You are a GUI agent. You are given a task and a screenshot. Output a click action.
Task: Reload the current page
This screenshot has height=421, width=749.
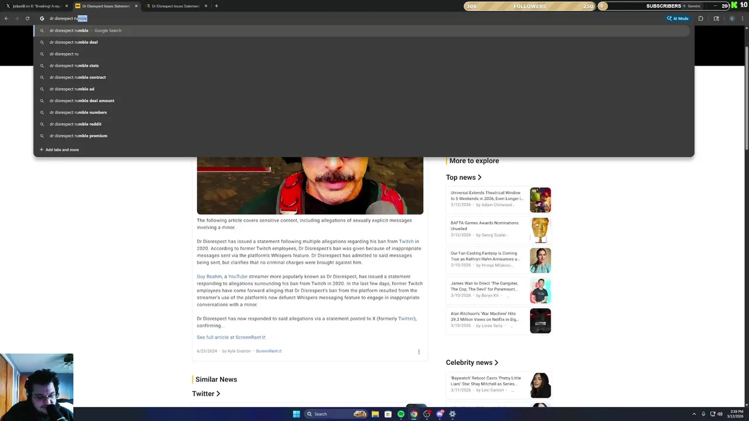[x=28, y=18]
